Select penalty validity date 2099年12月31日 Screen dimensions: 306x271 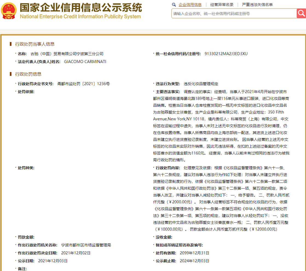pos(194,253)
